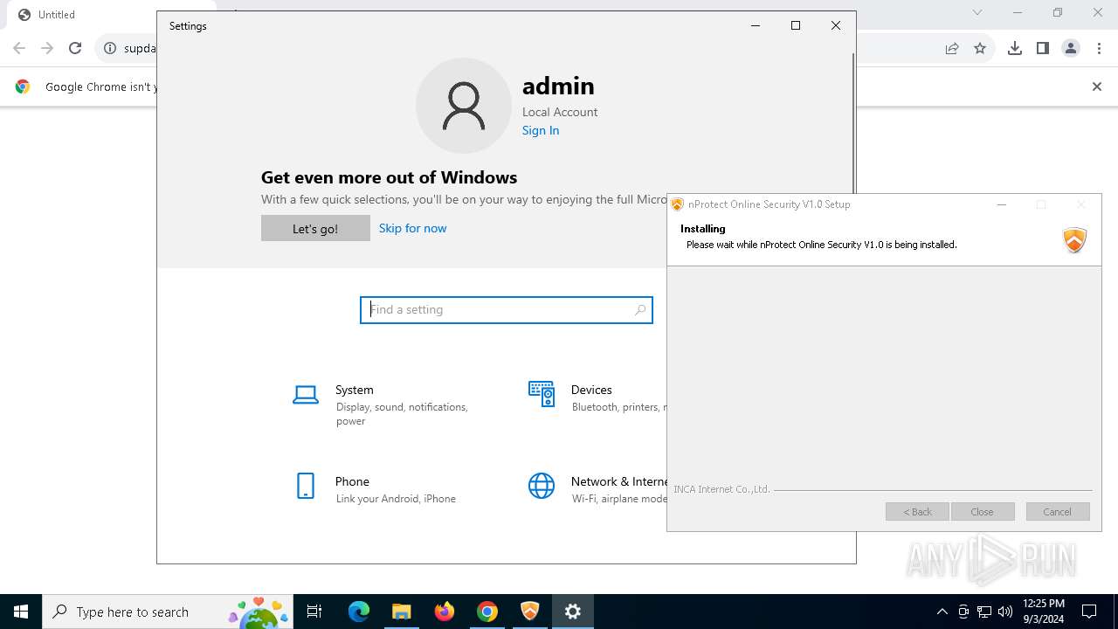Open the Chrome profile icon
Viewport: 1118px width, 629px height.
pos(1071,48)
